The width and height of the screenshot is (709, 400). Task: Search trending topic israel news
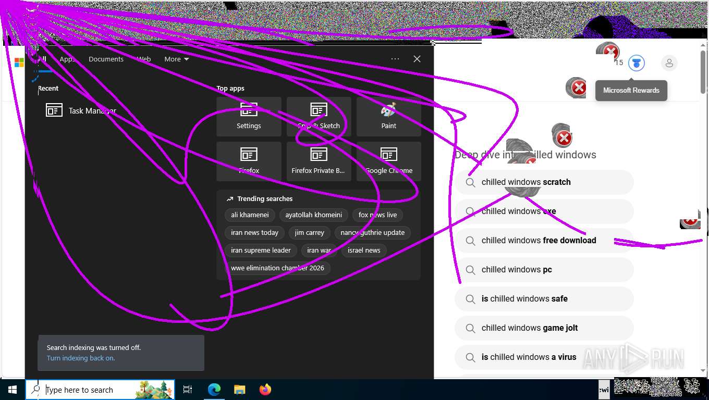coord(364,250)
